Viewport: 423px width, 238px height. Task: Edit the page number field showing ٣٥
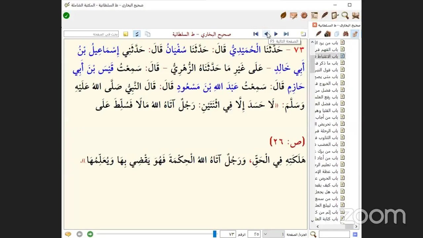pos(254,234)
